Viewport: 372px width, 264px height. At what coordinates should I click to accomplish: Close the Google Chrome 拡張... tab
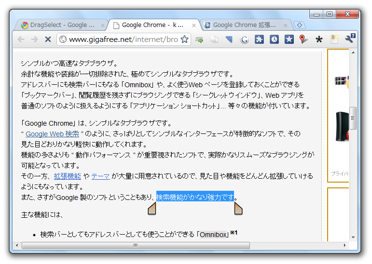pyautogui.click(x=286, y=26)
